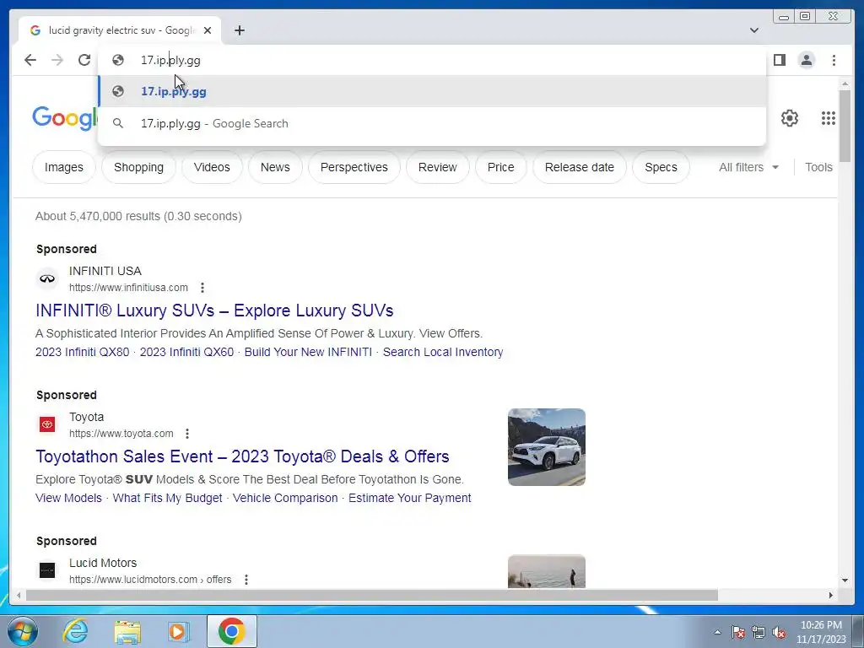Close the lucid gravity electric suv tab
Viewport: 864px width, 648px height.
[x=208, y=30]
